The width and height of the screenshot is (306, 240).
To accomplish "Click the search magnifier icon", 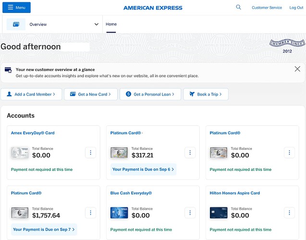I will (238, 7).
